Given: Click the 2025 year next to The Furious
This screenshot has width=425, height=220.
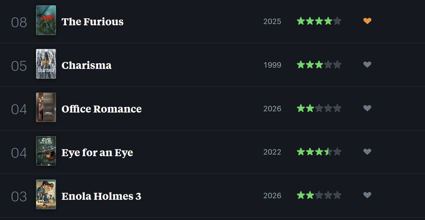Looking at the screenshot, I should tap(272, 21).
